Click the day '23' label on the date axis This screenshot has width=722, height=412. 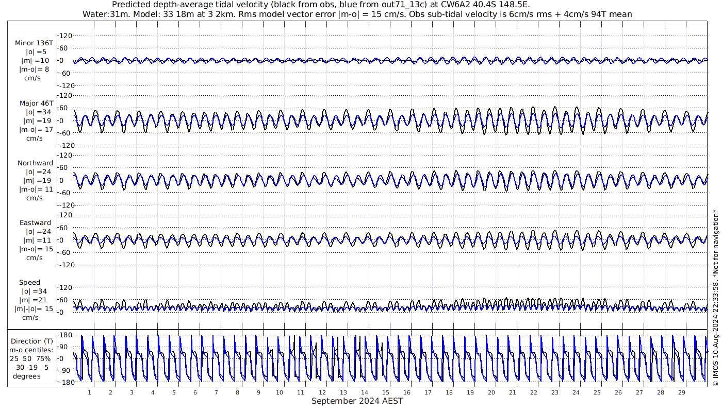pos(555,392)
